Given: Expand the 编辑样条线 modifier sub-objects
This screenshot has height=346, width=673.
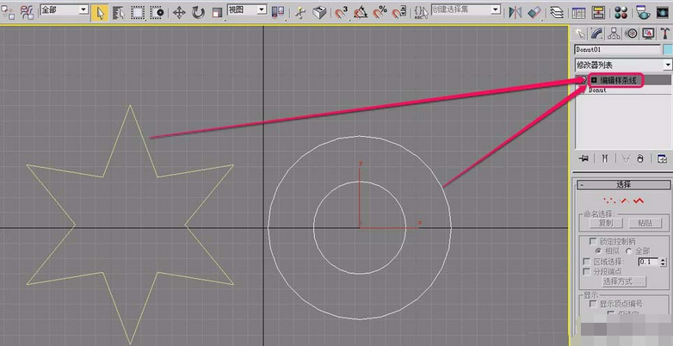Looking at the screenshot, I should 594,80.
